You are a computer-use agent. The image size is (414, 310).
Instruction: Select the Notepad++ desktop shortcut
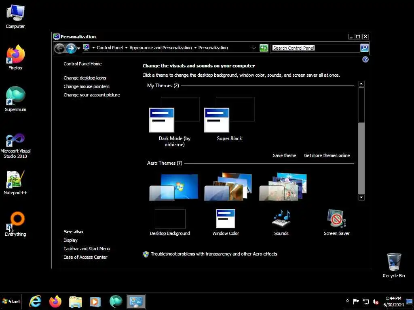[x=15, y=182]
